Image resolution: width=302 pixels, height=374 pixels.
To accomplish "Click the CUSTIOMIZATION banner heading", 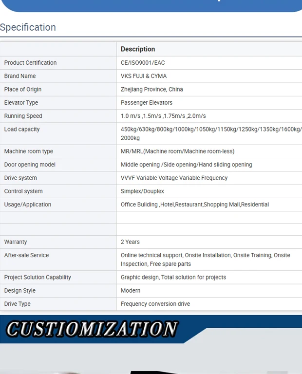I will (x=92, y=329).
